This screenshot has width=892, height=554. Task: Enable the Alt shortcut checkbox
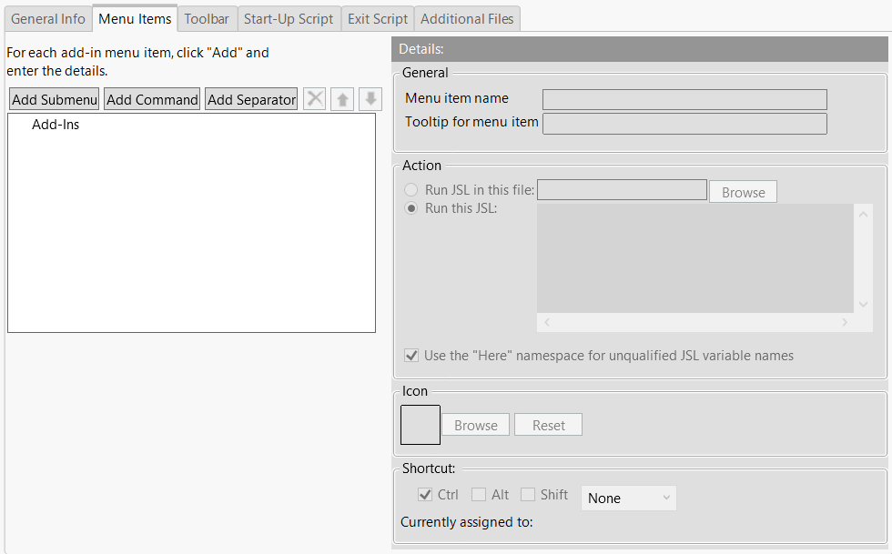[x=477, y=494]
